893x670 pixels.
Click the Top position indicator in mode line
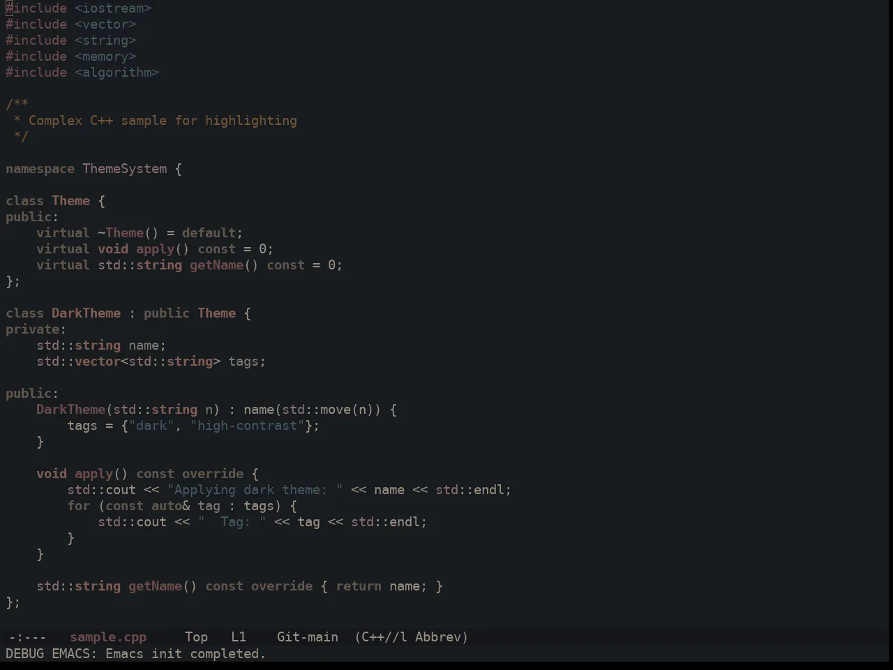(x=196, y=637)
